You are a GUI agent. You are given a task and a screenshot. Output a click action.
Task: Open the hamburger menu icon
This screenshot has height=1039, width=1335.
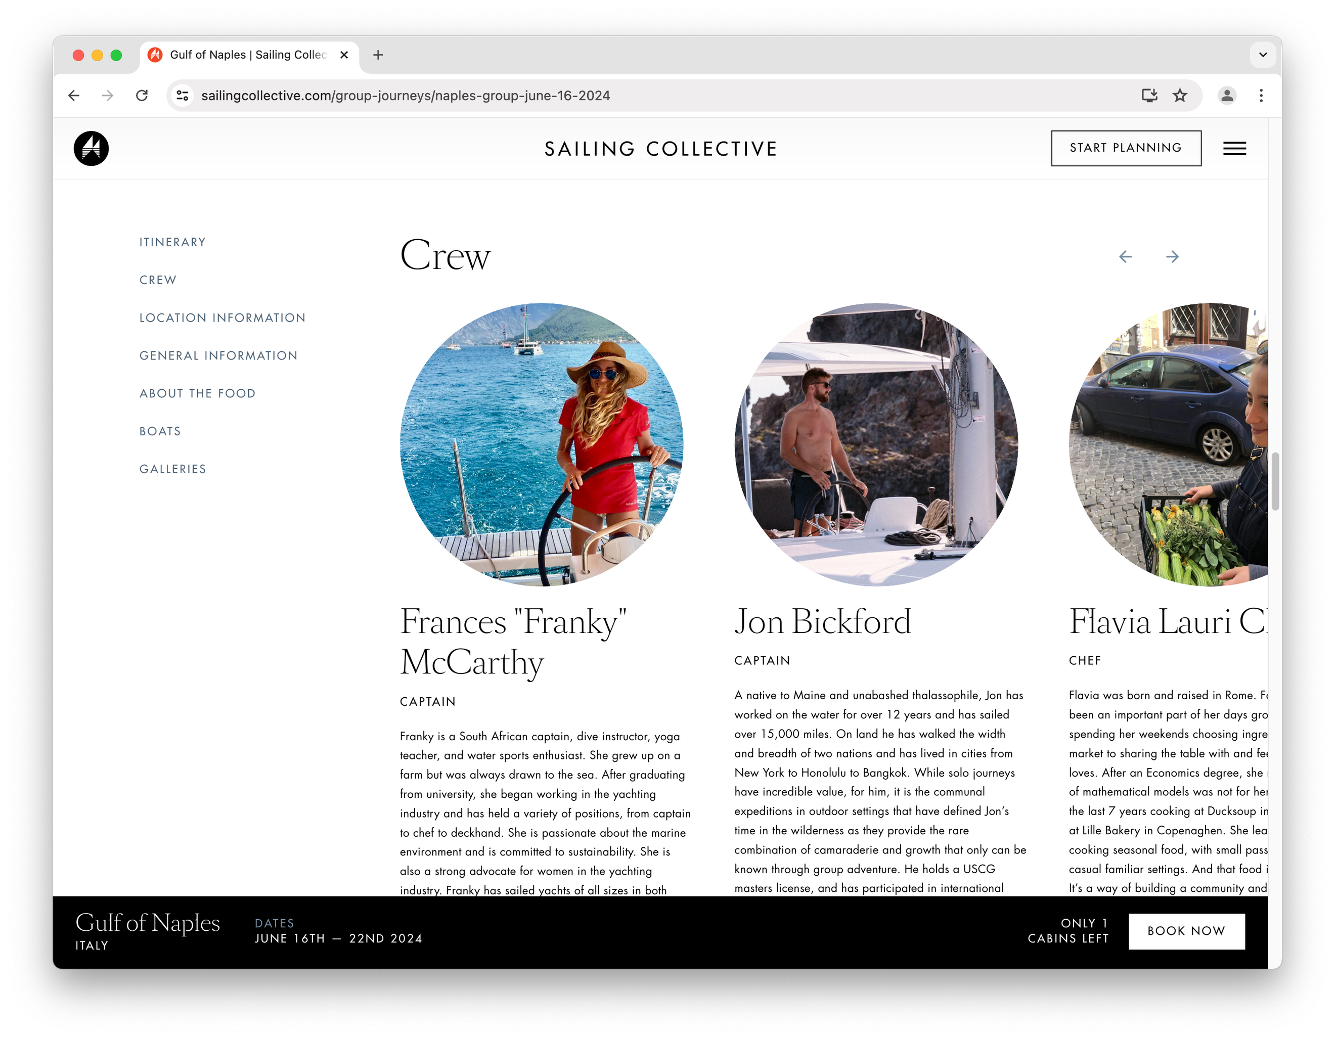tap(1234, 149)
